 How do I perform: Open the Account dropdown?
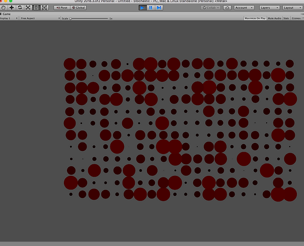[244, 8]
